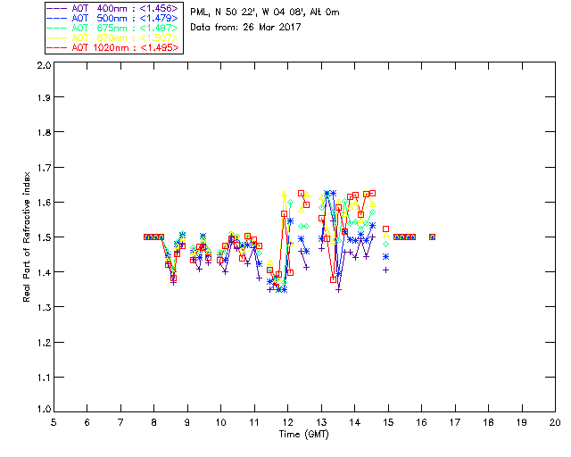Screen dimensions: 571x457
Task: Click the 1.4 y-axis tick label
Action: 44,272
